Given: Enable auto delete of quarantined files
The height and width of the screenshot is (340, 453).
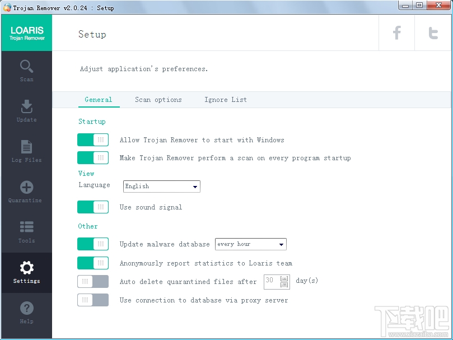Looking at the screenshot, I should [x=92, y=281].
